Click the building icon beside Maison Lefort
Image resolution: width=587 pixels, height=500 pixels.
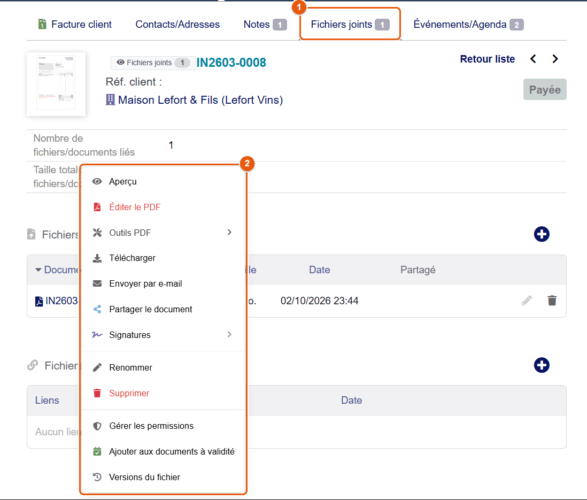(110, 99)
